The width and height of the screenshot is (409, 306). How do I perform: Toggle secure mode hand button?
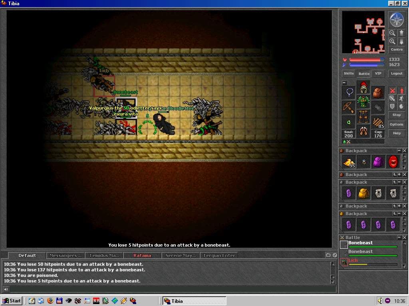click(x=401, y=106)
